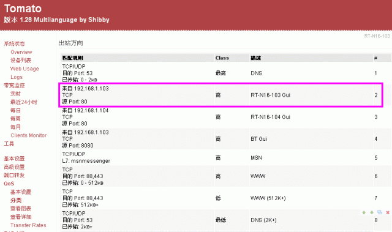
Task: Click 低 class of WWW (512K+) rule
Action: [218, 198]
